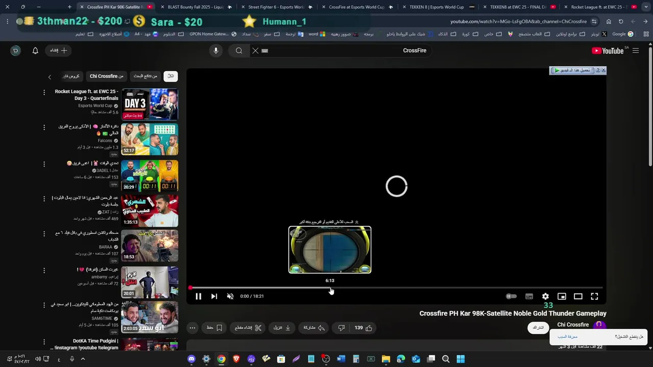Open the 52:17 Falcons video thumbnail
The height and width of the screenshot is (367, 653).
[x=149, y=139]
